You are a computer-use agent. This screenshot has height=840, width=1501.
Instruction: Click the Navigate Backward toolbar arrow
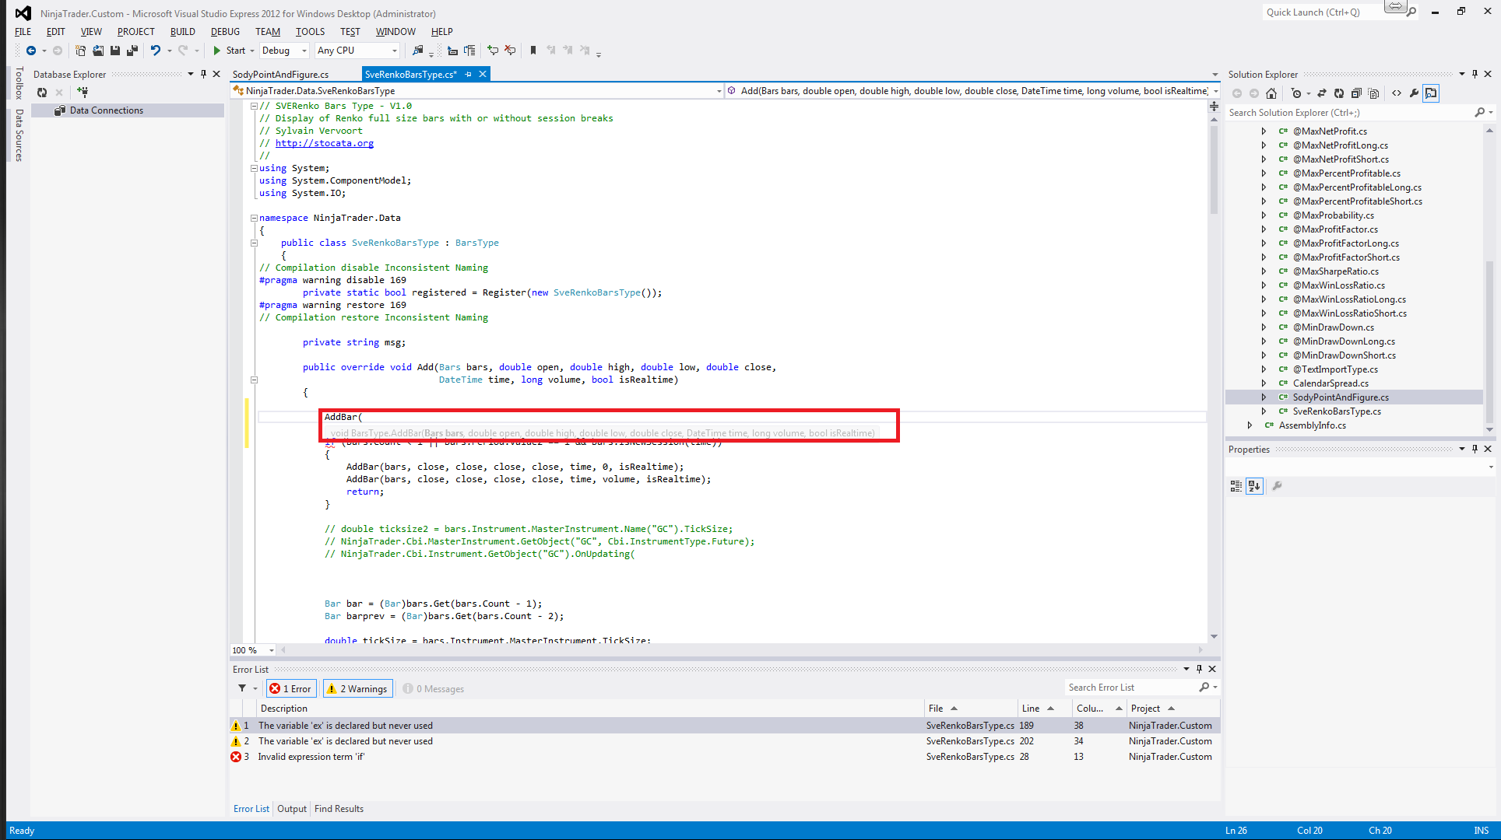[30, 51]
